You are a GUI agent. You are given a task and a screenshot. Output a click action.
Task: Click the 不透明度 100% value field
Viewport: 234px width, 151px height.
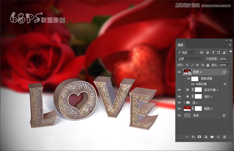tap(223, 59)
